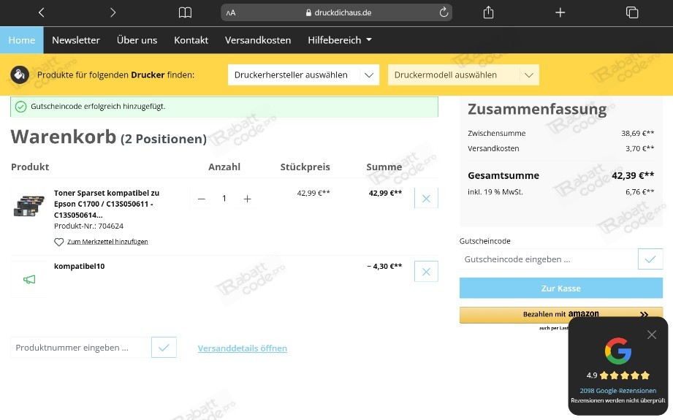Viewport: 673px width, 420px height.
Task: Open the Safari bookmarks book icon
Action: tap(185, 13)
